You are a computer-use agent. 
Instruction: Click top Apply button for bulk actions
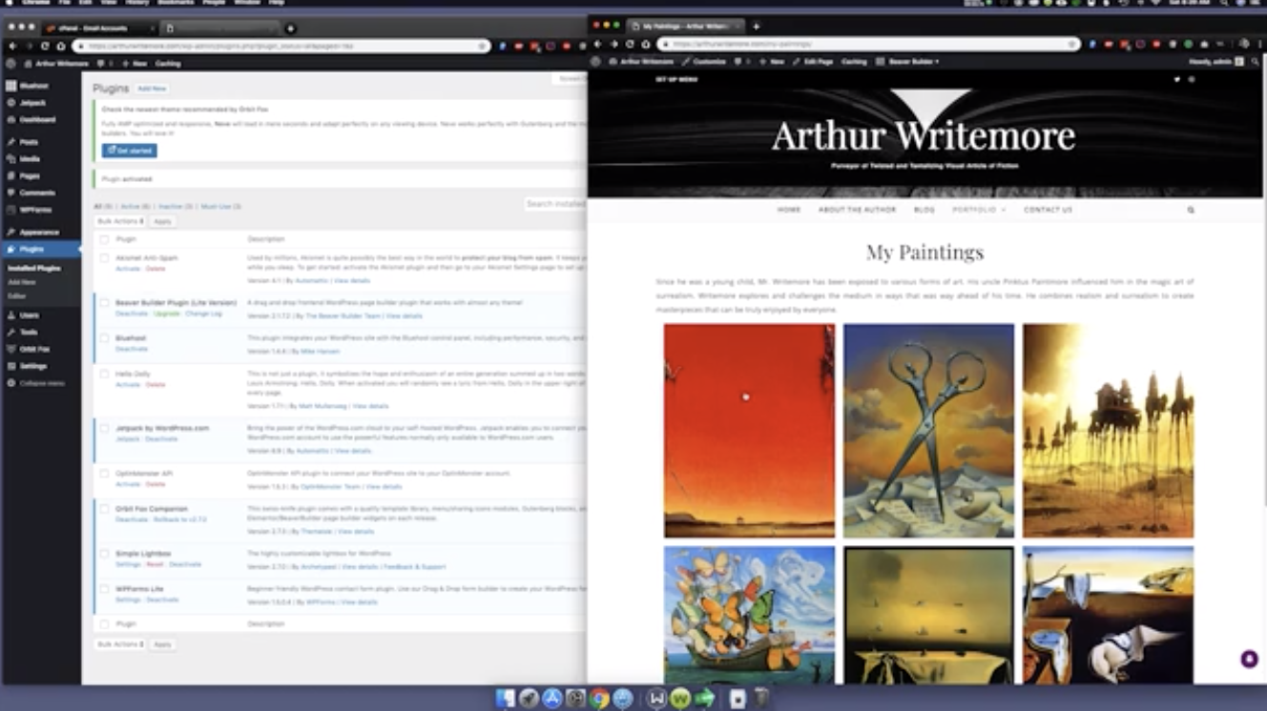click(162, 221)
